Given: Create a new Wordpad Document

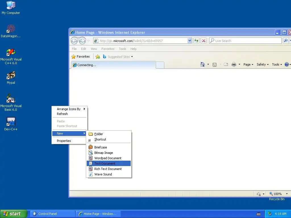Looking at the screenshot, I should [109, 158].
